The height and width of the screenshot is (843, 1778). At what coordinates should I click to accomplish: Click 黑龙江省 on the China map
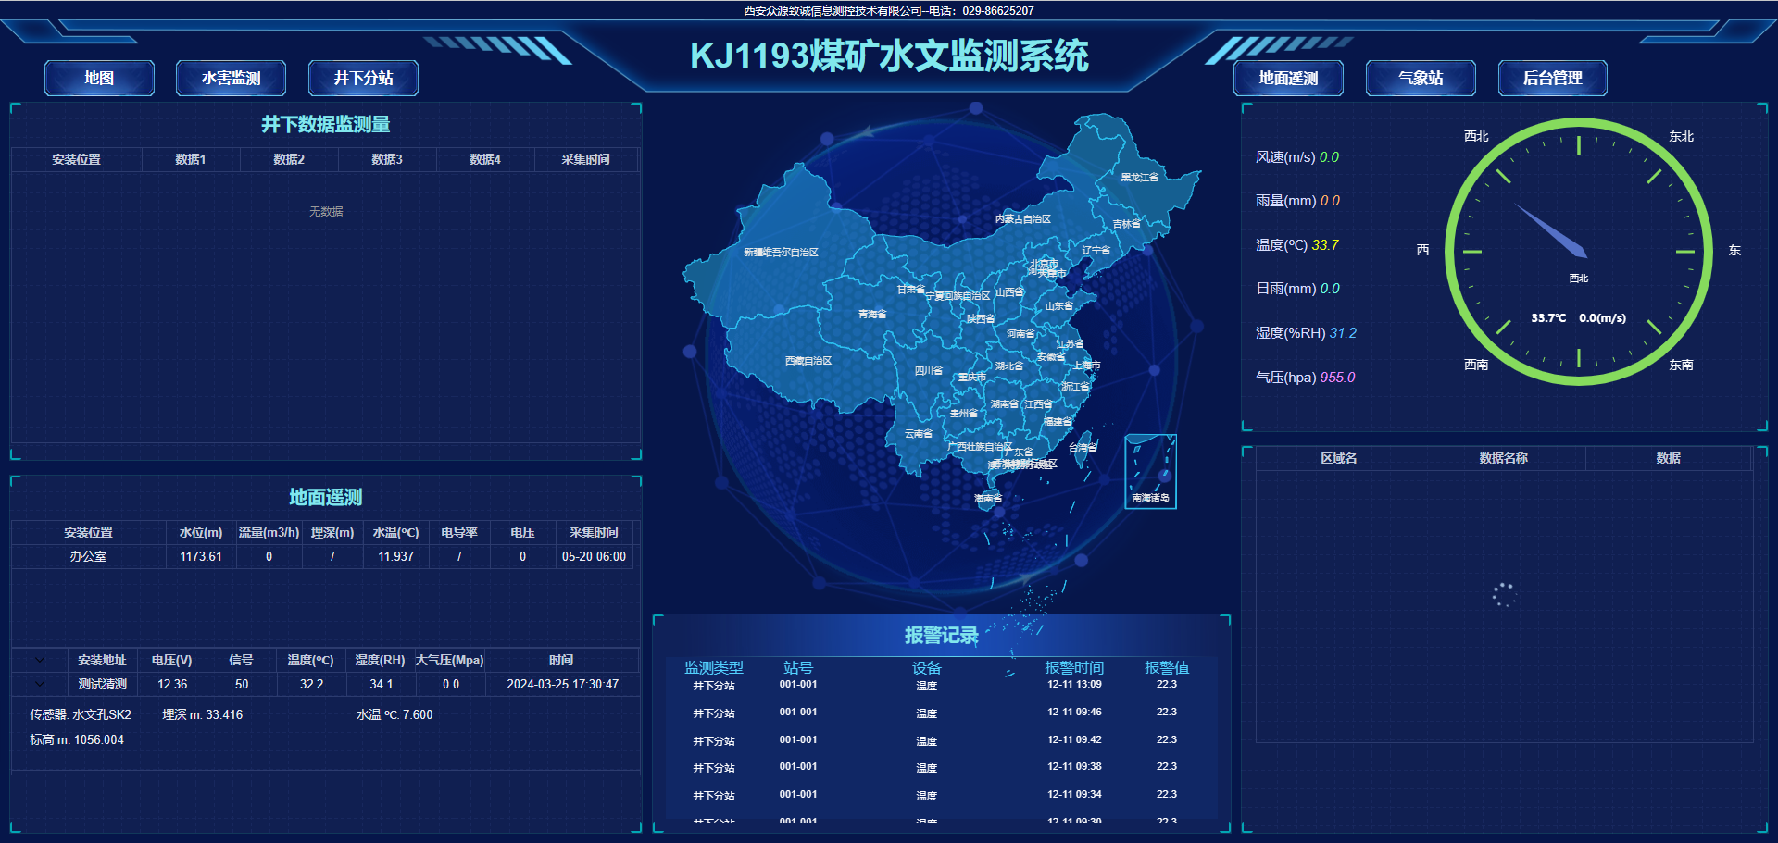tap(1139, 177)
